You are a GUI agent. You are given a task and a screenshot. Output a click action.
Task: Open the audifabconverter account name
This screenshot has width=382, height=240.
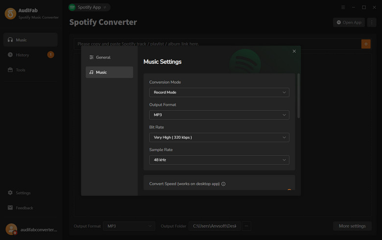[39, 230]
